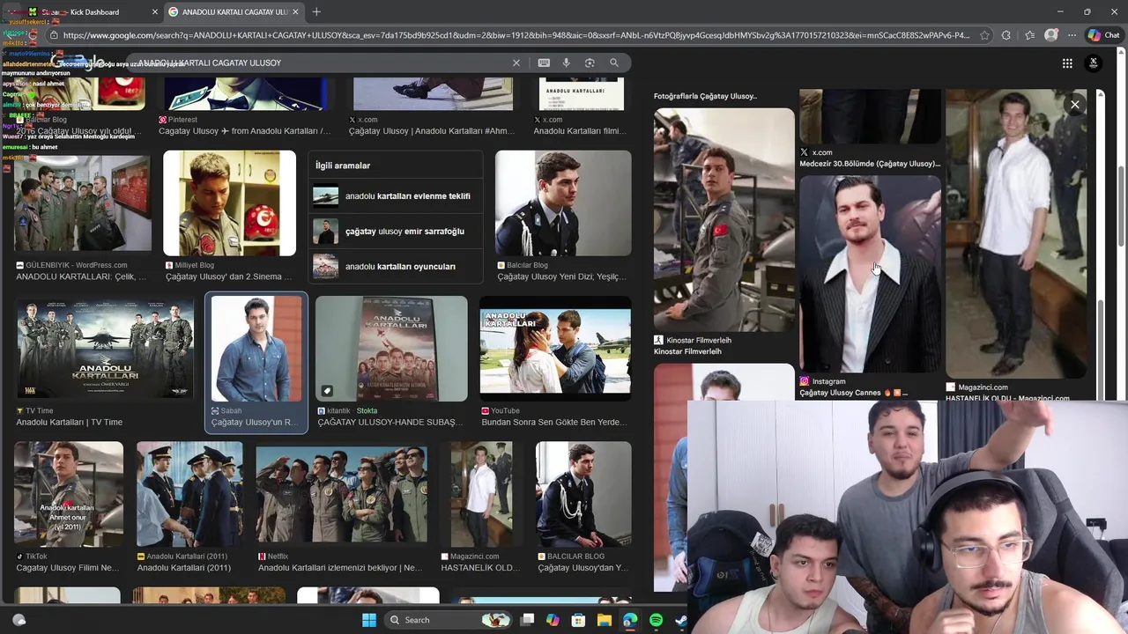This screenshot has height=634, width=1128.
Task: Switch to the Kick Dashboard tab
Action: tap(93, 11)
